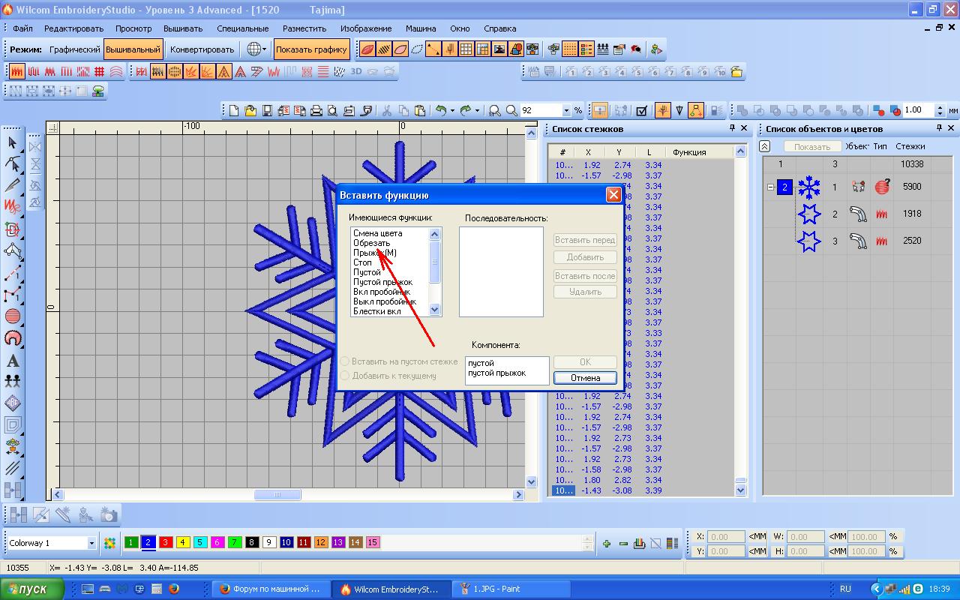Open the Машина menu

click(421, 28)
